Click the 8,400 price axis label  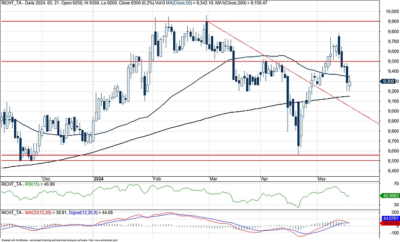pos(393,171)
